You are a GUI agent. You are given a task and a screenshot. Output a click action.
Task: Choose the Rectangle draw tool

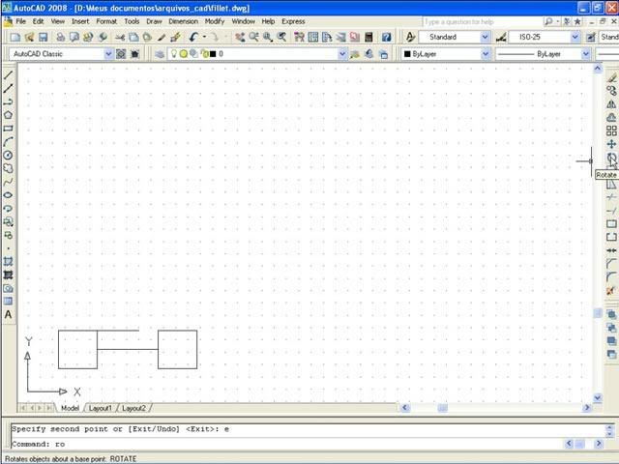tap(9, 129)
